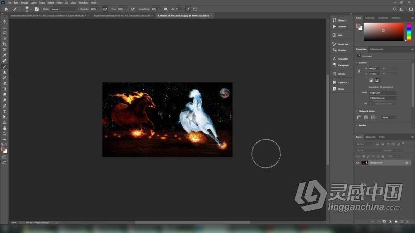Screen dimensions: 415x233
Task: Click the Home icon in options bar
Action: tap(6, 9)
